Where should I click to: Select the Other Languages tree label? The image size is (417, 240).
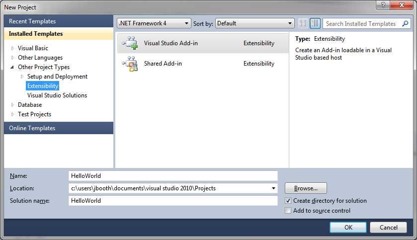40,58
